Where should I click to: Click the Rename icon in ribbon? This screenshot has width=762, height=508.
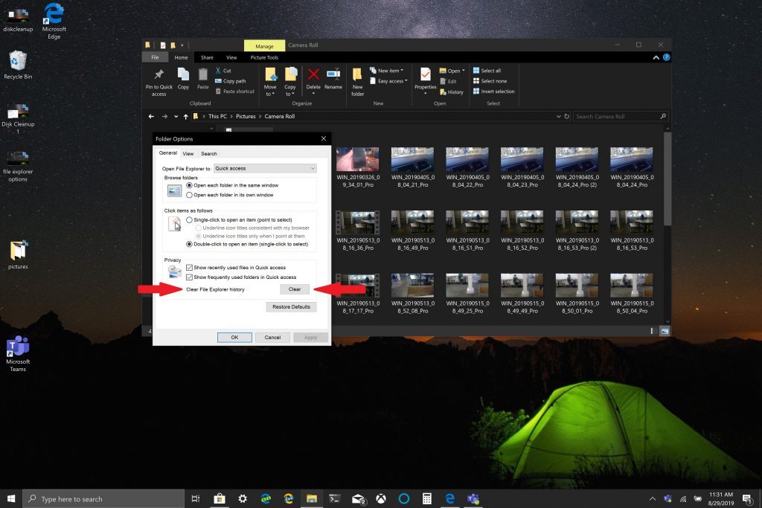[333, 75]
